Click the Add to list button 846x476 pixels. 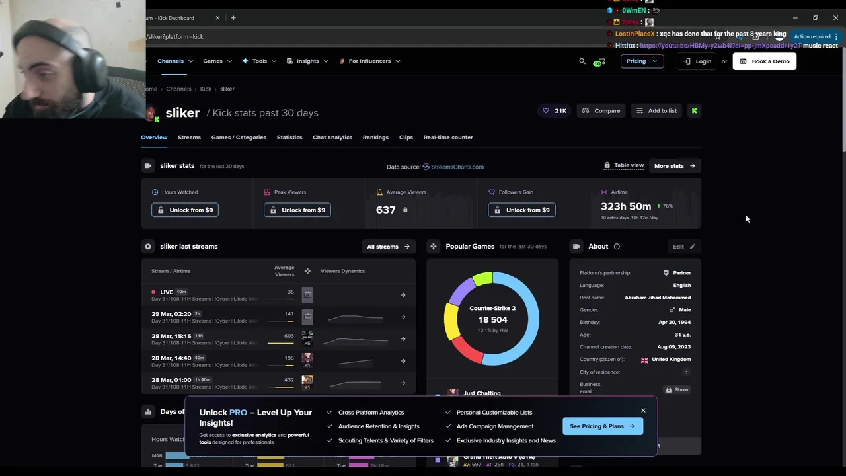pos(656,111)
